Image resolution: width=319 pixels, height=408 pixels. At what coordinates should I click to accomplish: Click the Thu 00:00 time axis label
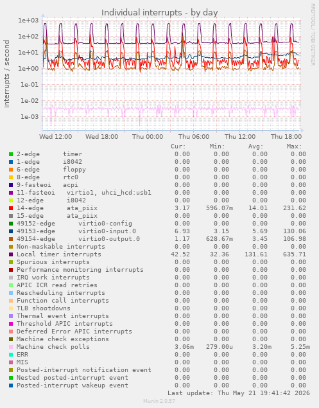(148, 137)
